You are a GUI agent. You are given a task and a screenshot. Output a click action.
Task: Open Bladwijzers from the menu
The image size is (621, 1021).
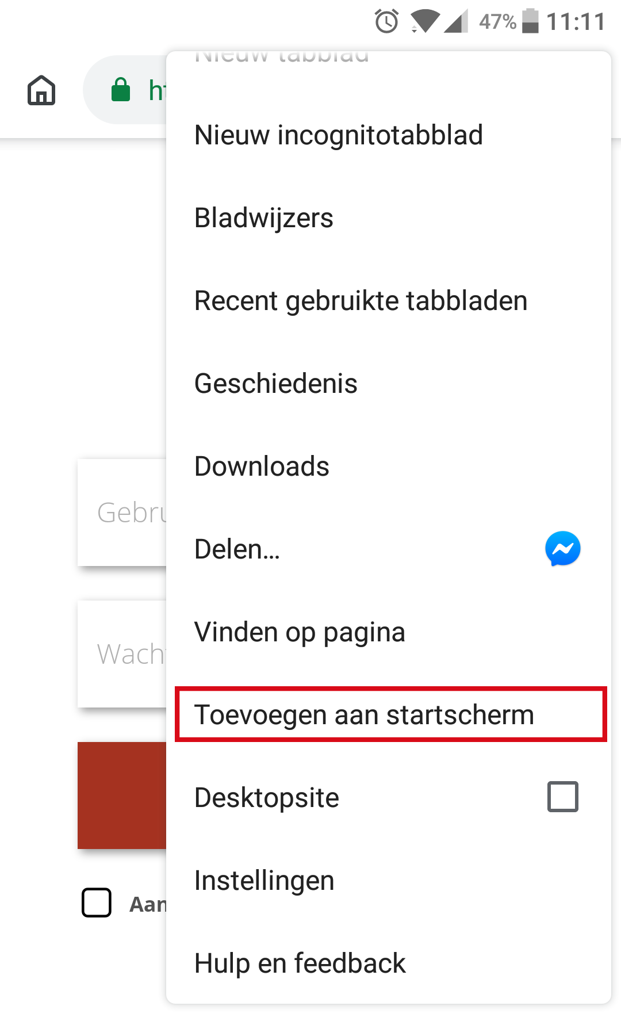(x=264, y=218)
